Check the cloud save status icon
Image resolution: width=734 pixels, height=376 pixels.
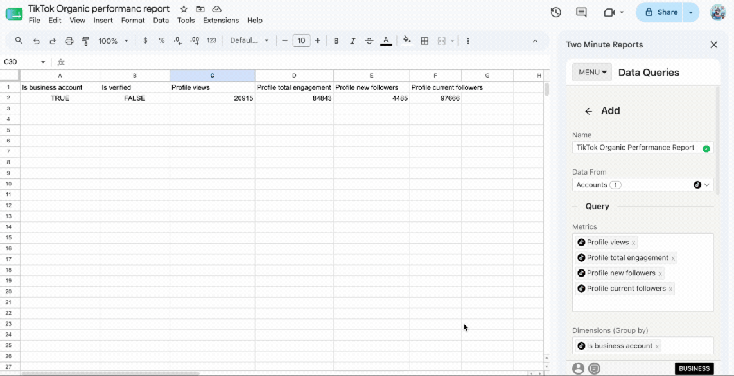click(216, 9)
